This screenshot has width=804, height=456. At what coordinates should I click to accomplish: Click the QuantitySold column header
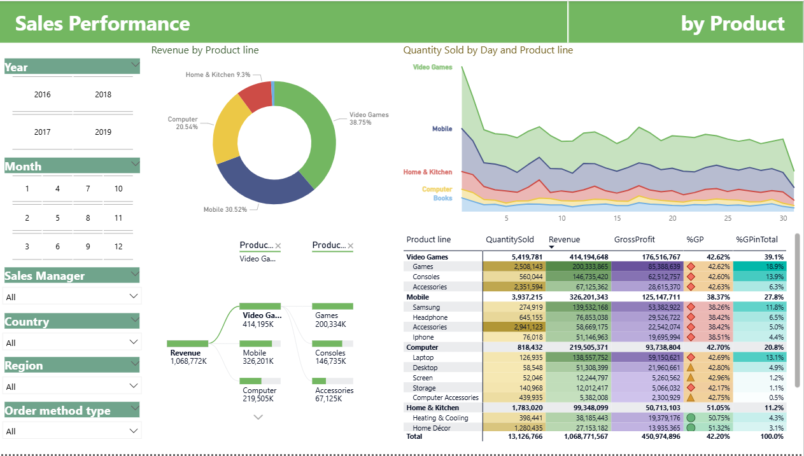[509, 240]
